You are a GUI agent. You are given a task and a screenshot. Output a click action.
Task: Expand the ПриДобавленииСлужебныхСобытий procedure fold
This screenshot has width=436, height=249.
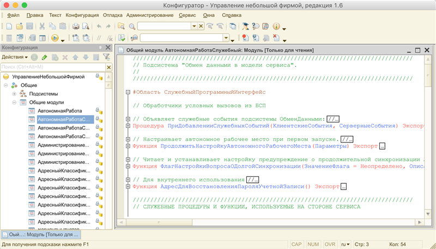point(128,126)
